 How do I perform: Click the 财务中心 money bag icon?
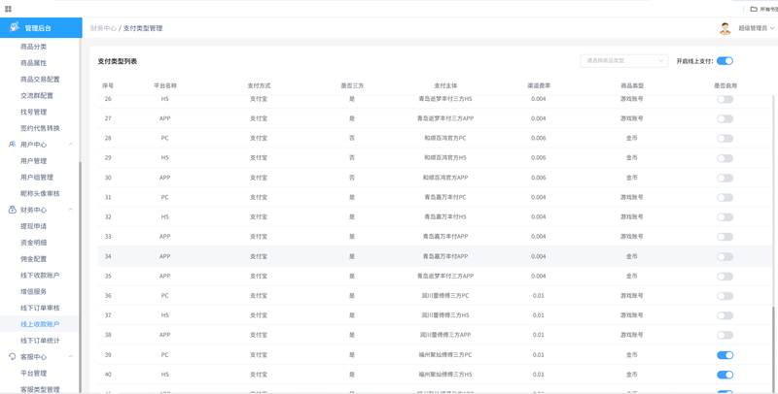pyautogui.click(x=13, y=210)
